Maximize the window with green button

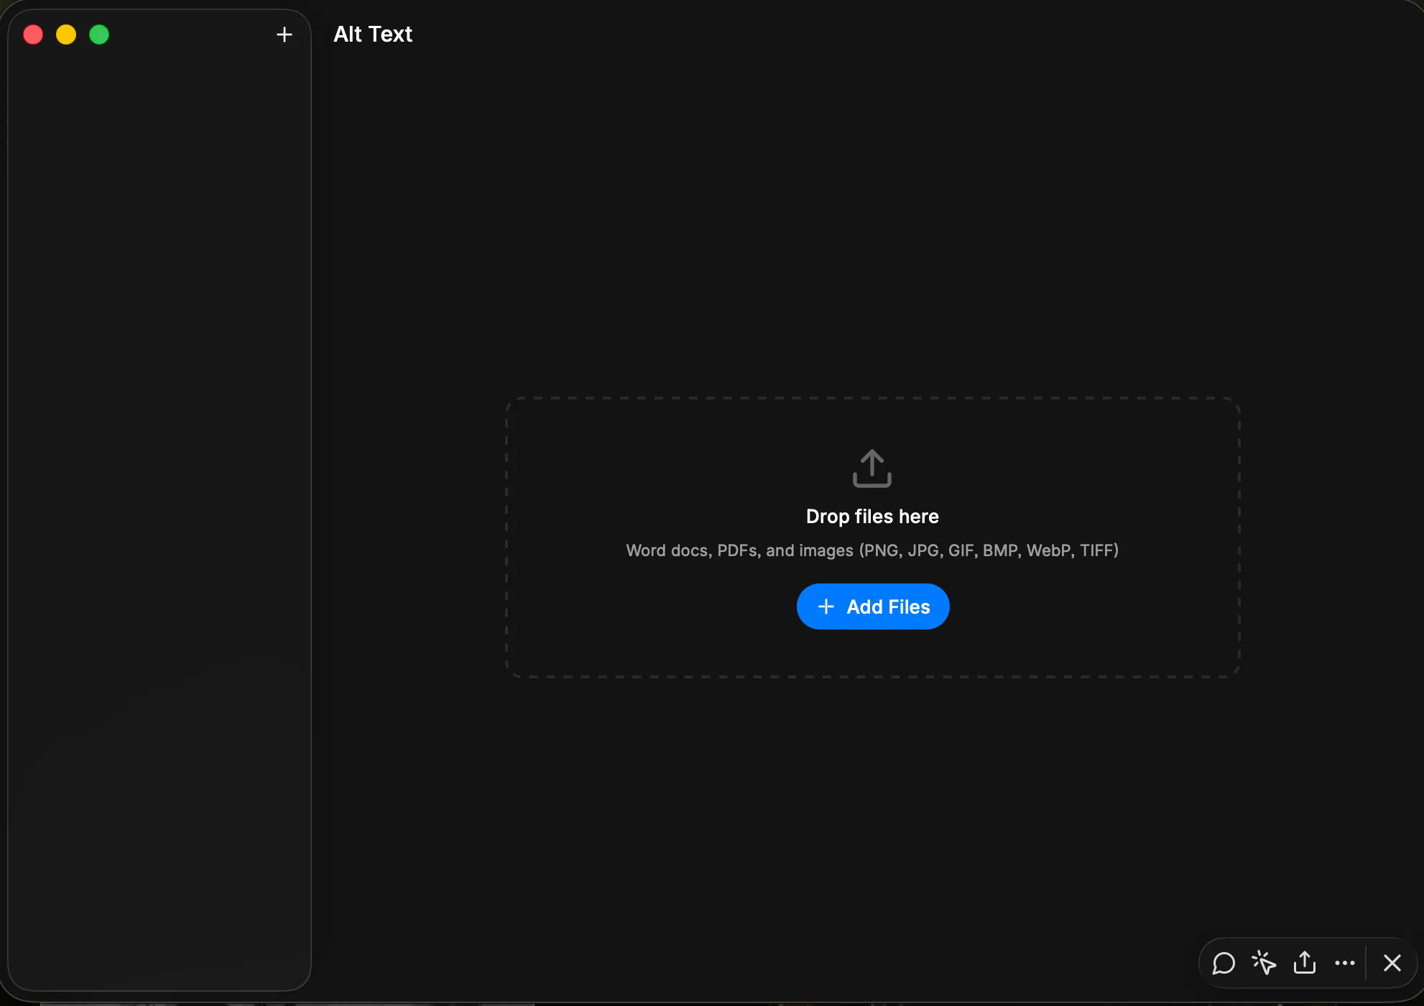(99, 34)
